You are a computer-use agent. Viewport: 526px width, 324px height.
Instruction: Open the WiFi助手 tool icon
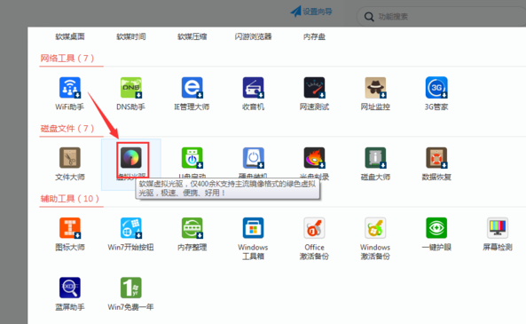point(70,88)
